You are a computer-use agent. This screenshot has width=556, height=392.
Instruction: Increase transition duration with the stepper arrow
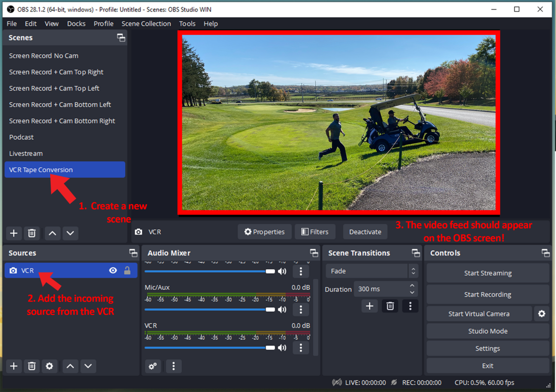click(x=412, y=286)
